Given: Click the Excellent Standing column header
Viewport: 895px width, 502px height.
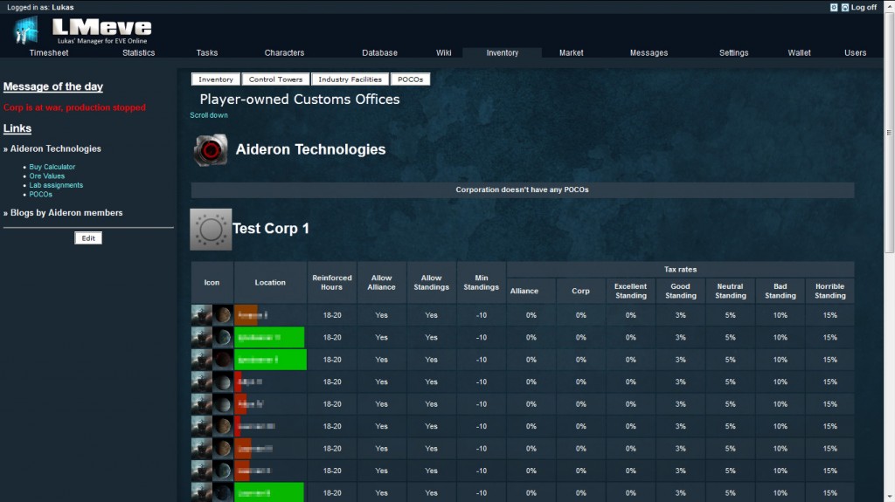Looking at the screenshot, I should [x=631, y=291].
